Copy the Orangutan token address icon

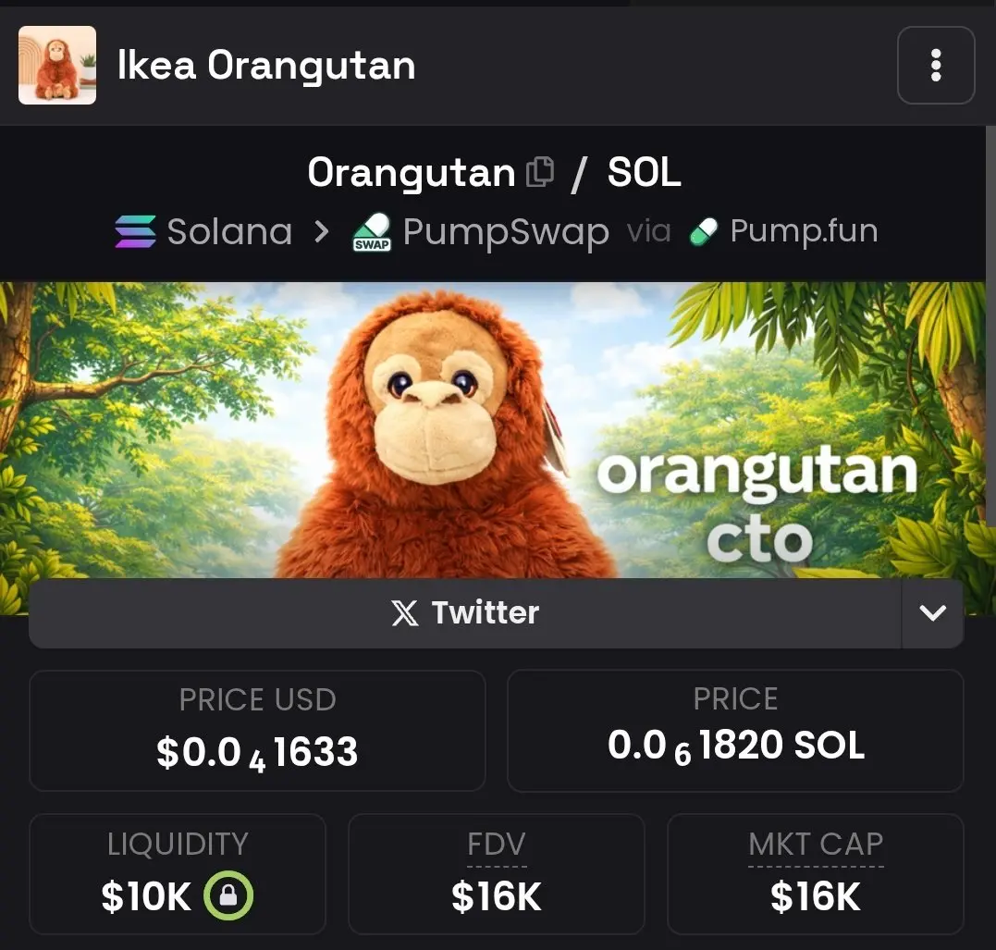(540, 171)
